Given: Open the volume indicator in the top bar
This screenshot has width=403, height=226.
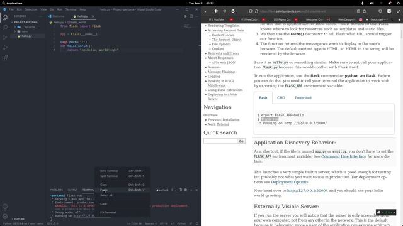Looking at the screenshot, I should (x=372, y=3).
